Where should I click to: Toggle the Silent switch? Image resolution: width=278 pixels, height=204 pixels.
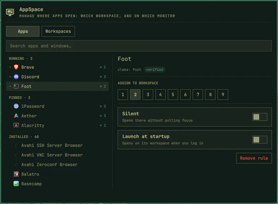[260, 117]
